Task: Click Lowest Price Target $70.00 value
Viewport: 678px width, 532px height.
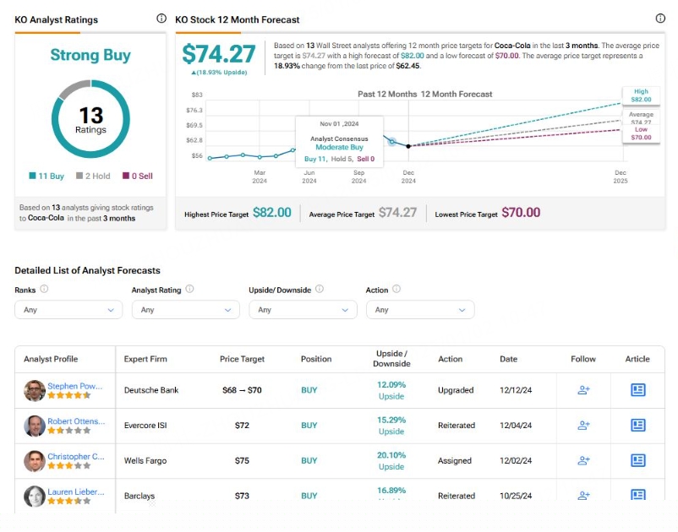Action: pyautogui.click(x=521, y=213)
